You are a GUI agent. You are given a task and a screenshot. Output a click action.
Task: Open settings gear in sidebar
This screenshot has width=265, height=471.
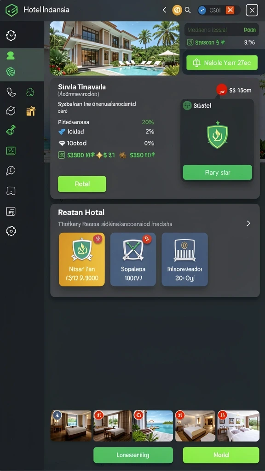point(11,231)
